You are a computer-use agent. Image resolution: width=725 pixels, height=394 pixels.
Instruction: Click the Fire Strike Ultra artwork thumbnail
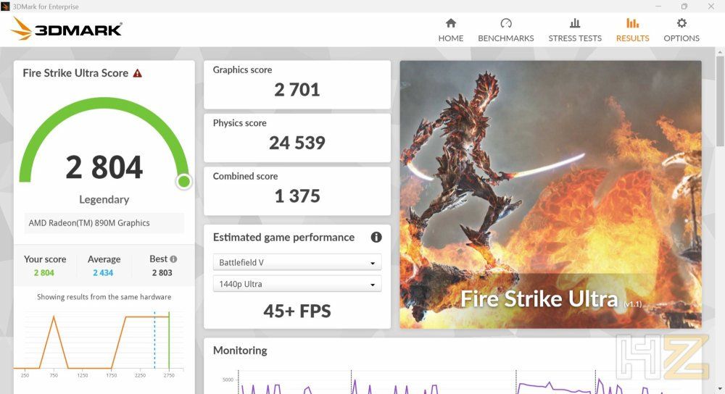pos(550,194)
